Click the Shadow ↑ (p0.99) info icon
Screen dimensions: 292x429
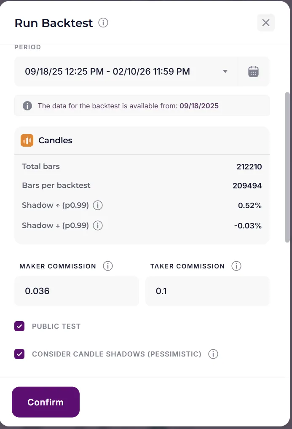pos(97,205)
